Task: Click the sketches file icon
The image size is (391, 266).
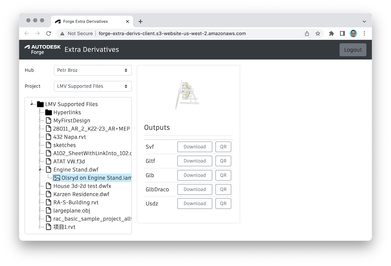Action: (48, 145)
